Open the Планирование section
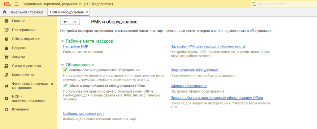 pyautogui.click(x=24, y=30)
